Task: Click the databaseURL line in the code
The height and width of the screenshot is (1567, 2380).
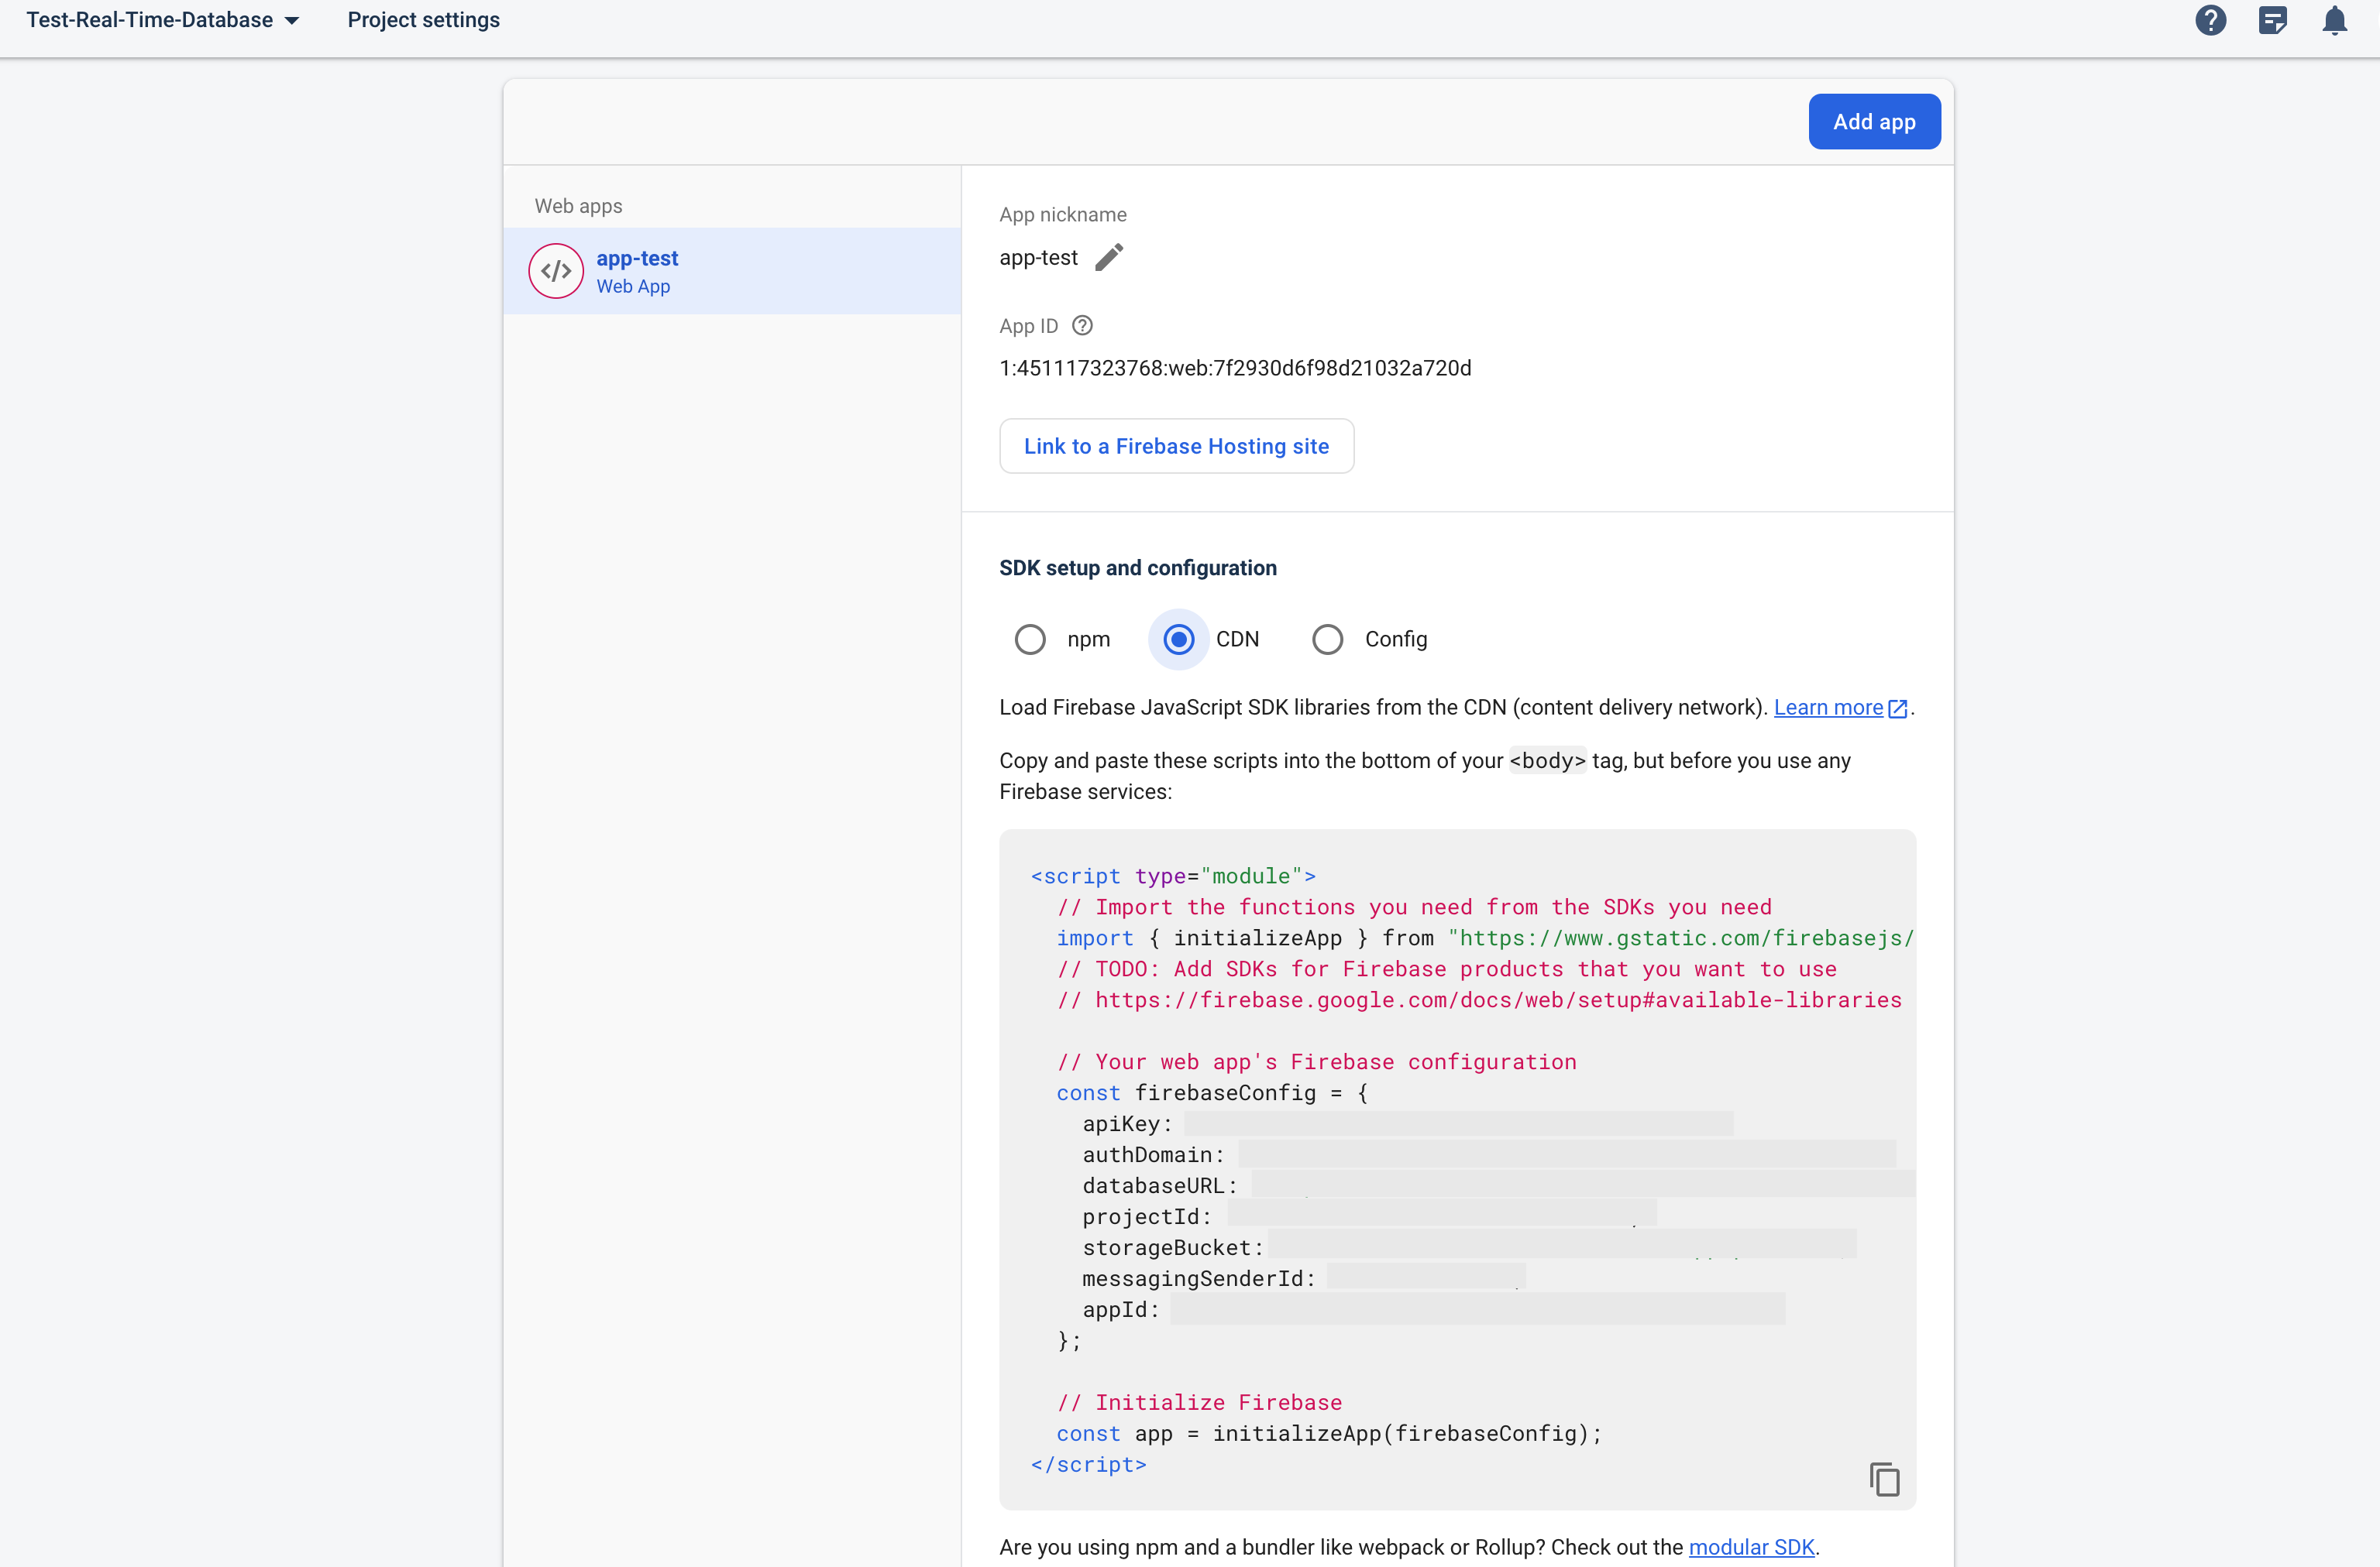Action: point(1498,1185)
